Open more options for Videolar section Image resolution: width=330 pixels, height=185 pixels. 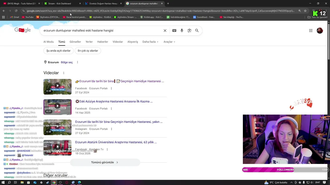(x=64, y=73)
